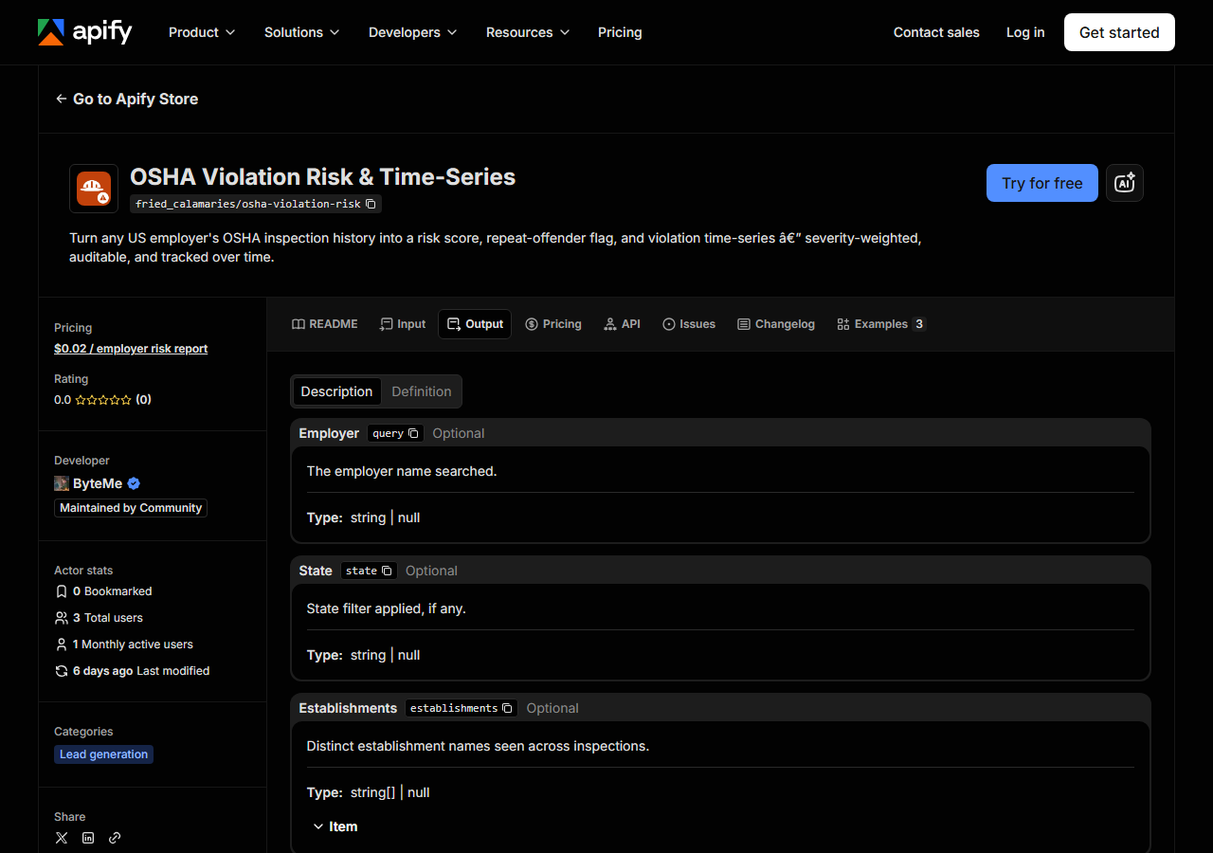Select the Description view toggle

pos(336,391)
